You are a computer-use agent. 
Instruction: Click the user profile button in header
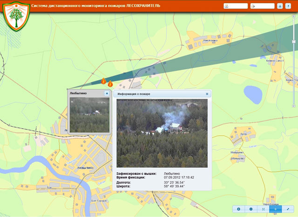coord(280,6)
